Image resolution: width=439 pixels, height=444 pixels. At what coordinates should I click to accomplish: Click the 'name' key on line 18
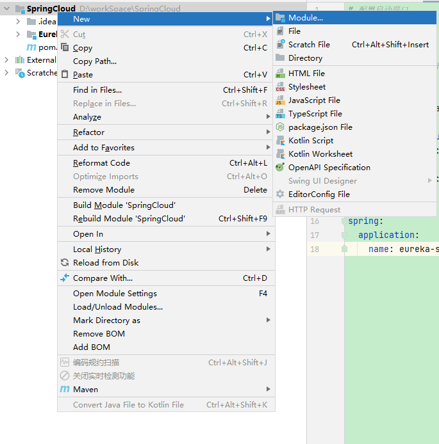coord(378,249)
